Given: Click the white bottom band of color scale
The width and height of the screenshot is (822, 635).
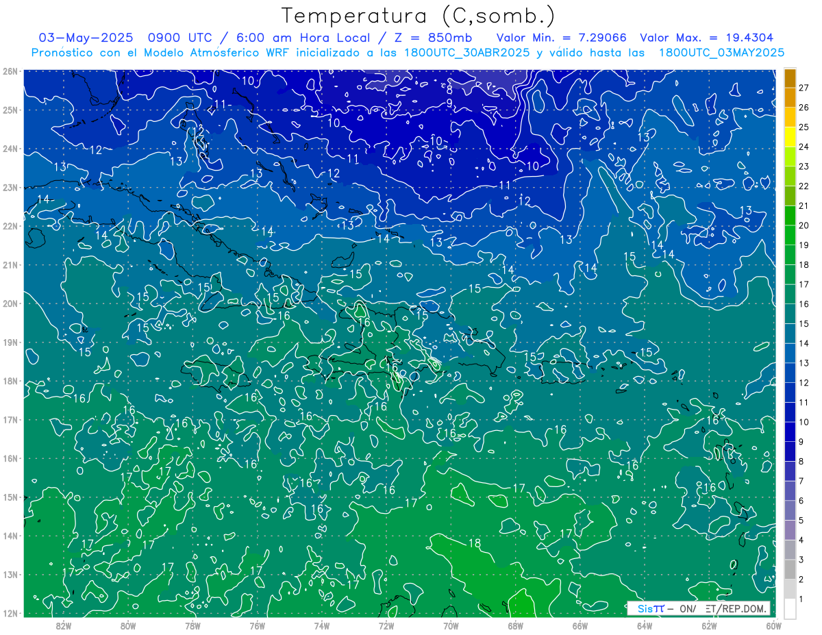Looking at the screenshot, I should click(790, 608).
